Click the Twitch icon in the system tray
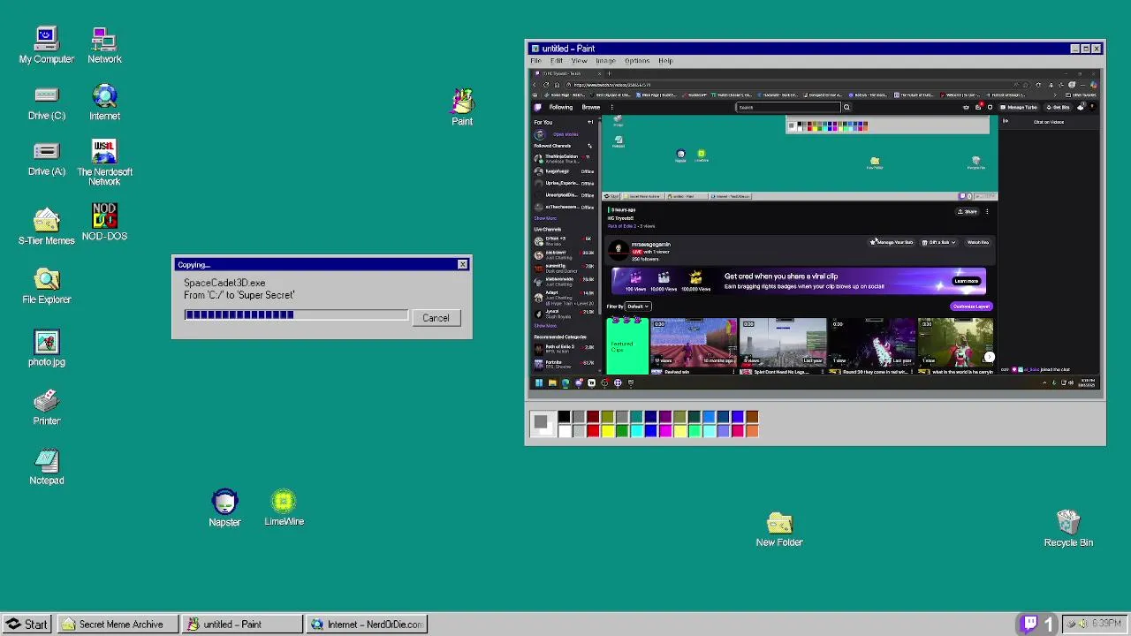Image resolution: width=1131 pixels, height=636 pixels. (x=1030, y=624)
